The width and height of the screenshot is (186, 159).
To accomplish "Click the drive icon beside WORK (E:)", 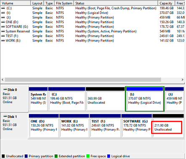I will coord(3,41).
